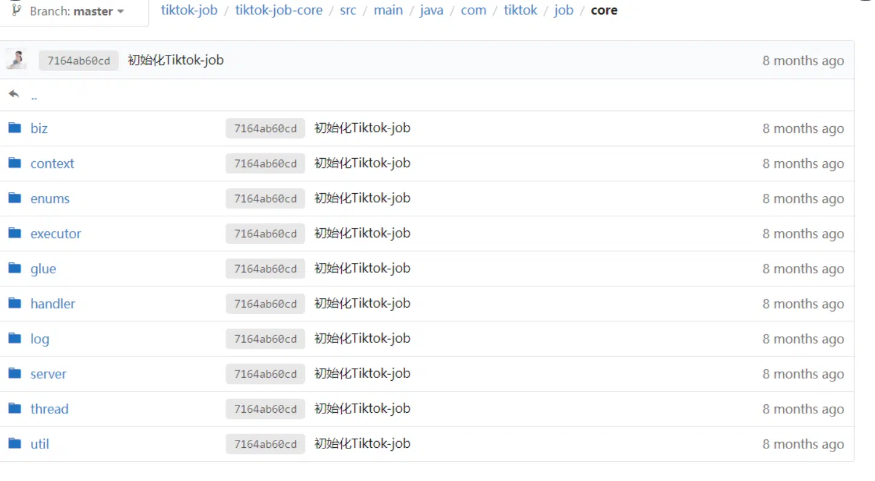Open commit hash in the handler row
The height and width of the screenshot is (481, 875).
(x=266, y=304)
